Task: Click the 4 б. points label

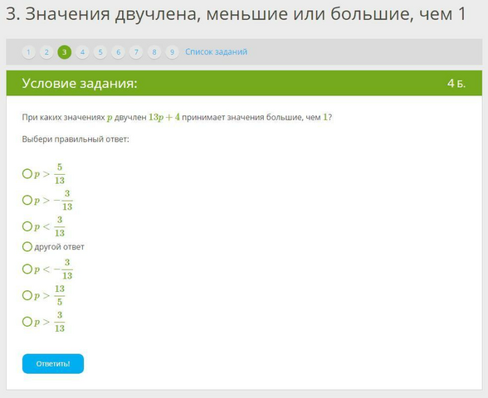Action: coord(456,83)
